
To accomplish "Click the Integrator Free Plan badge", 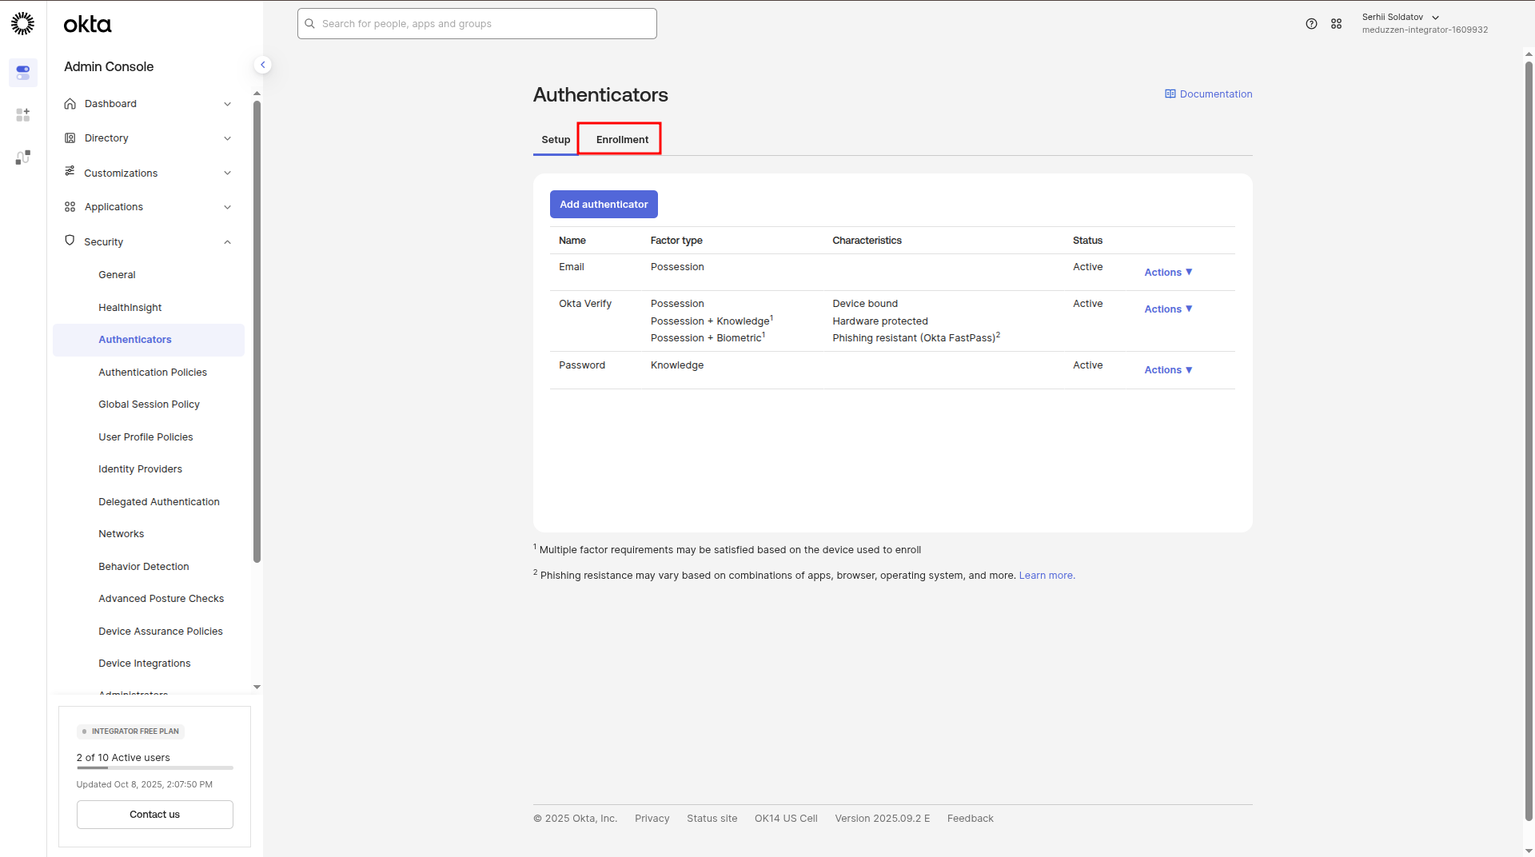I will 131,731.
